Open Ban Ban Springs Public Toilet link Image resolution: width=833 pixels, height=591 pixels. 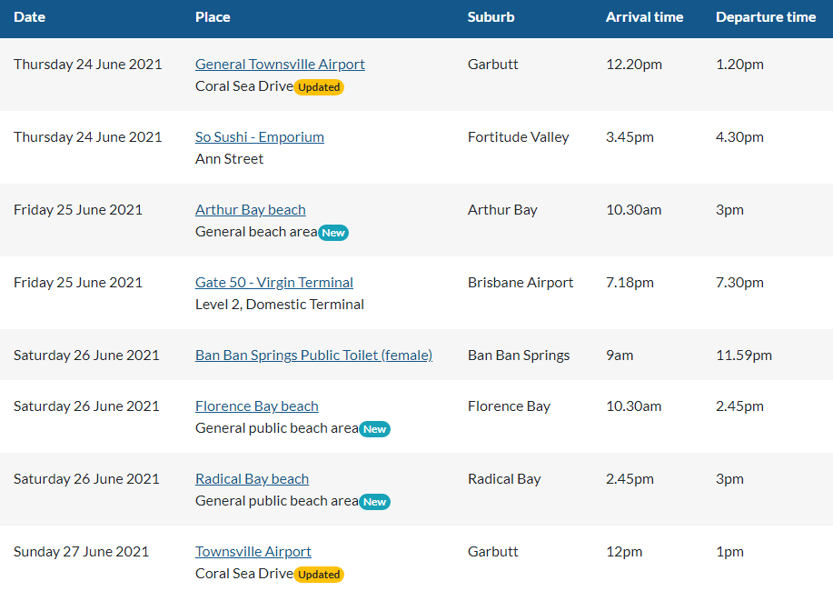pyautogui.click(x=313, y=356)
